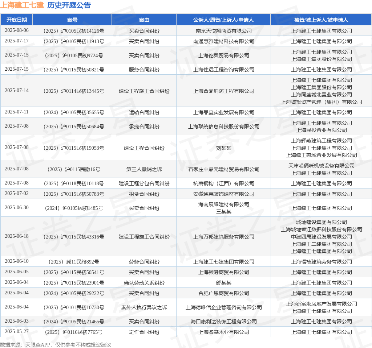
Task: Click plaintiff 上海住远工程咨询有限公司
Action: tap(223, 70)
